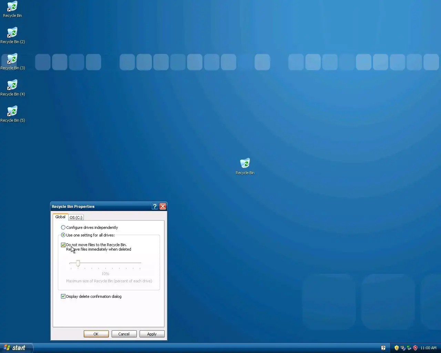Click the 11:00 AM taskbar clock
This screenshot has height=353, width=441.
428,348
